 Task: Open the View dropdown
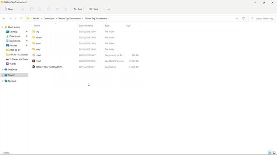pyautogui.click(x=95, y=9)
